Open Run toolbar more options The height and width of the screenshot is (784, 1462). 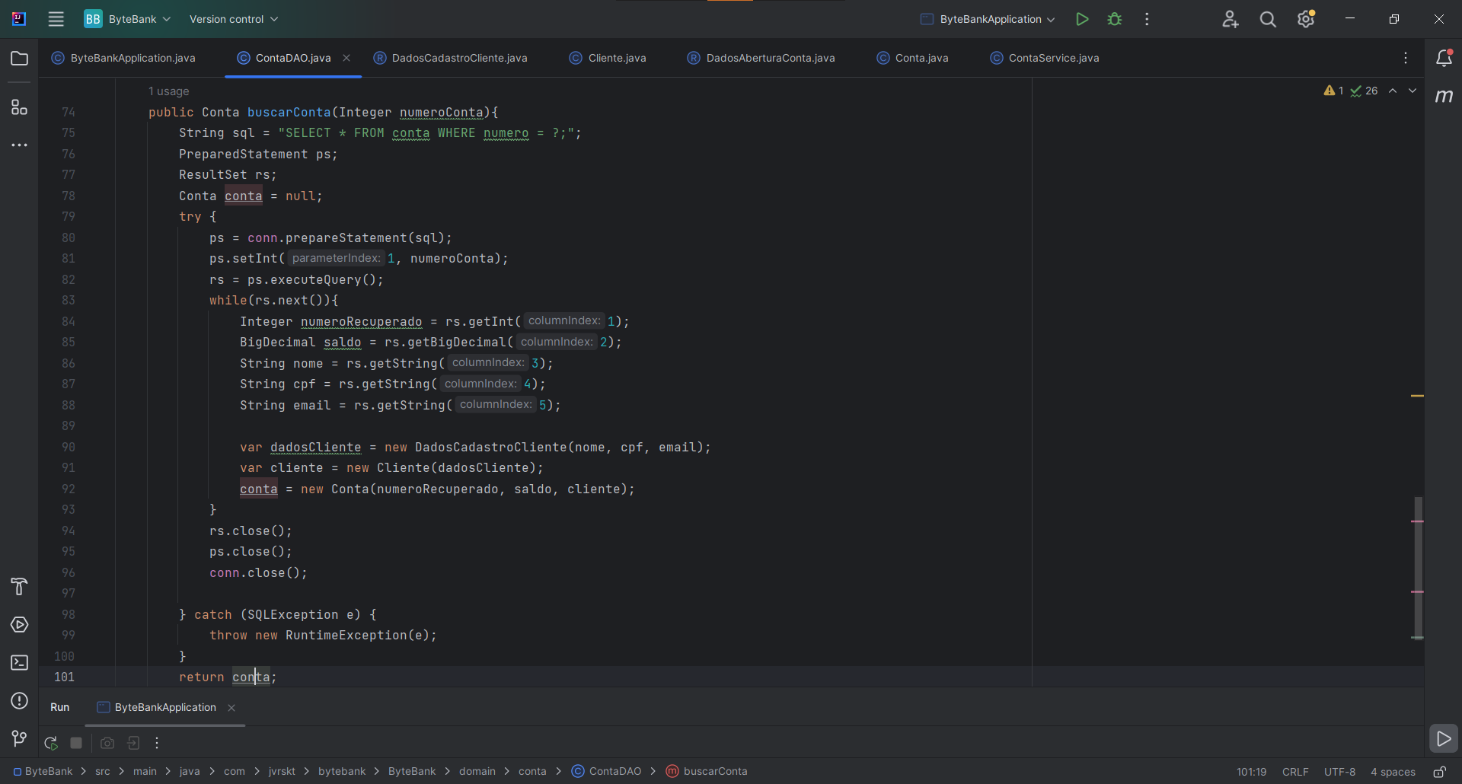pyautogui.click(x=157, y=743)
